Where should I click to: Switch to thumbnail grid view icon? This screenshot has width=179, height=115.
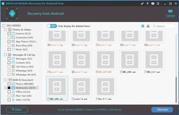(143, 26)
